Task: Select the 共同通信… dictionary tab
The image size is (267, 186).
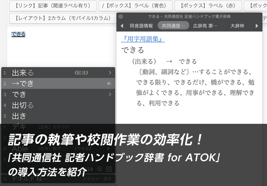Action: coord(173,26)
